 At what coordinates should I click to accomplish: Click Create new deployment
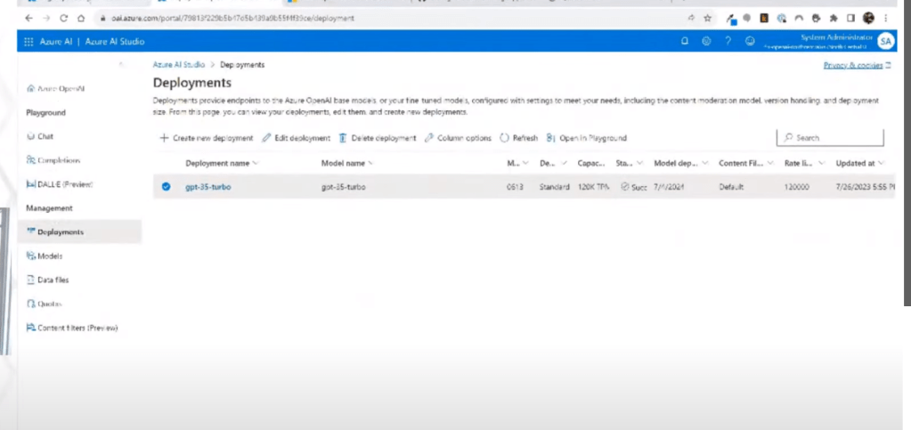pyautogui.click(x=207, y=138)
